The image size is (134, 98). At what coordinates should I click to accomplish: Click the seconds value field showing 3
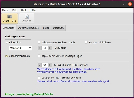(x=45, y=48)
